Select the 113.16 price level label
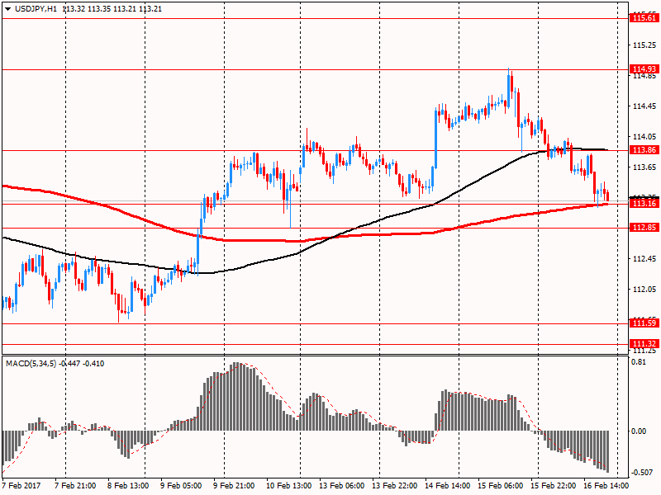 coord(644,204)
